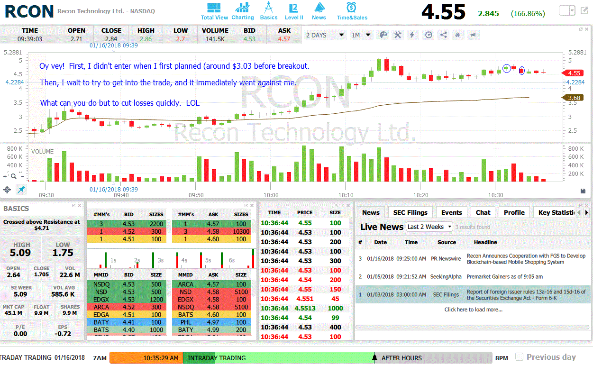The height and width of the screenshot is (365, 593).
Task: Open the Total View layout
Action: coord(214,11)
